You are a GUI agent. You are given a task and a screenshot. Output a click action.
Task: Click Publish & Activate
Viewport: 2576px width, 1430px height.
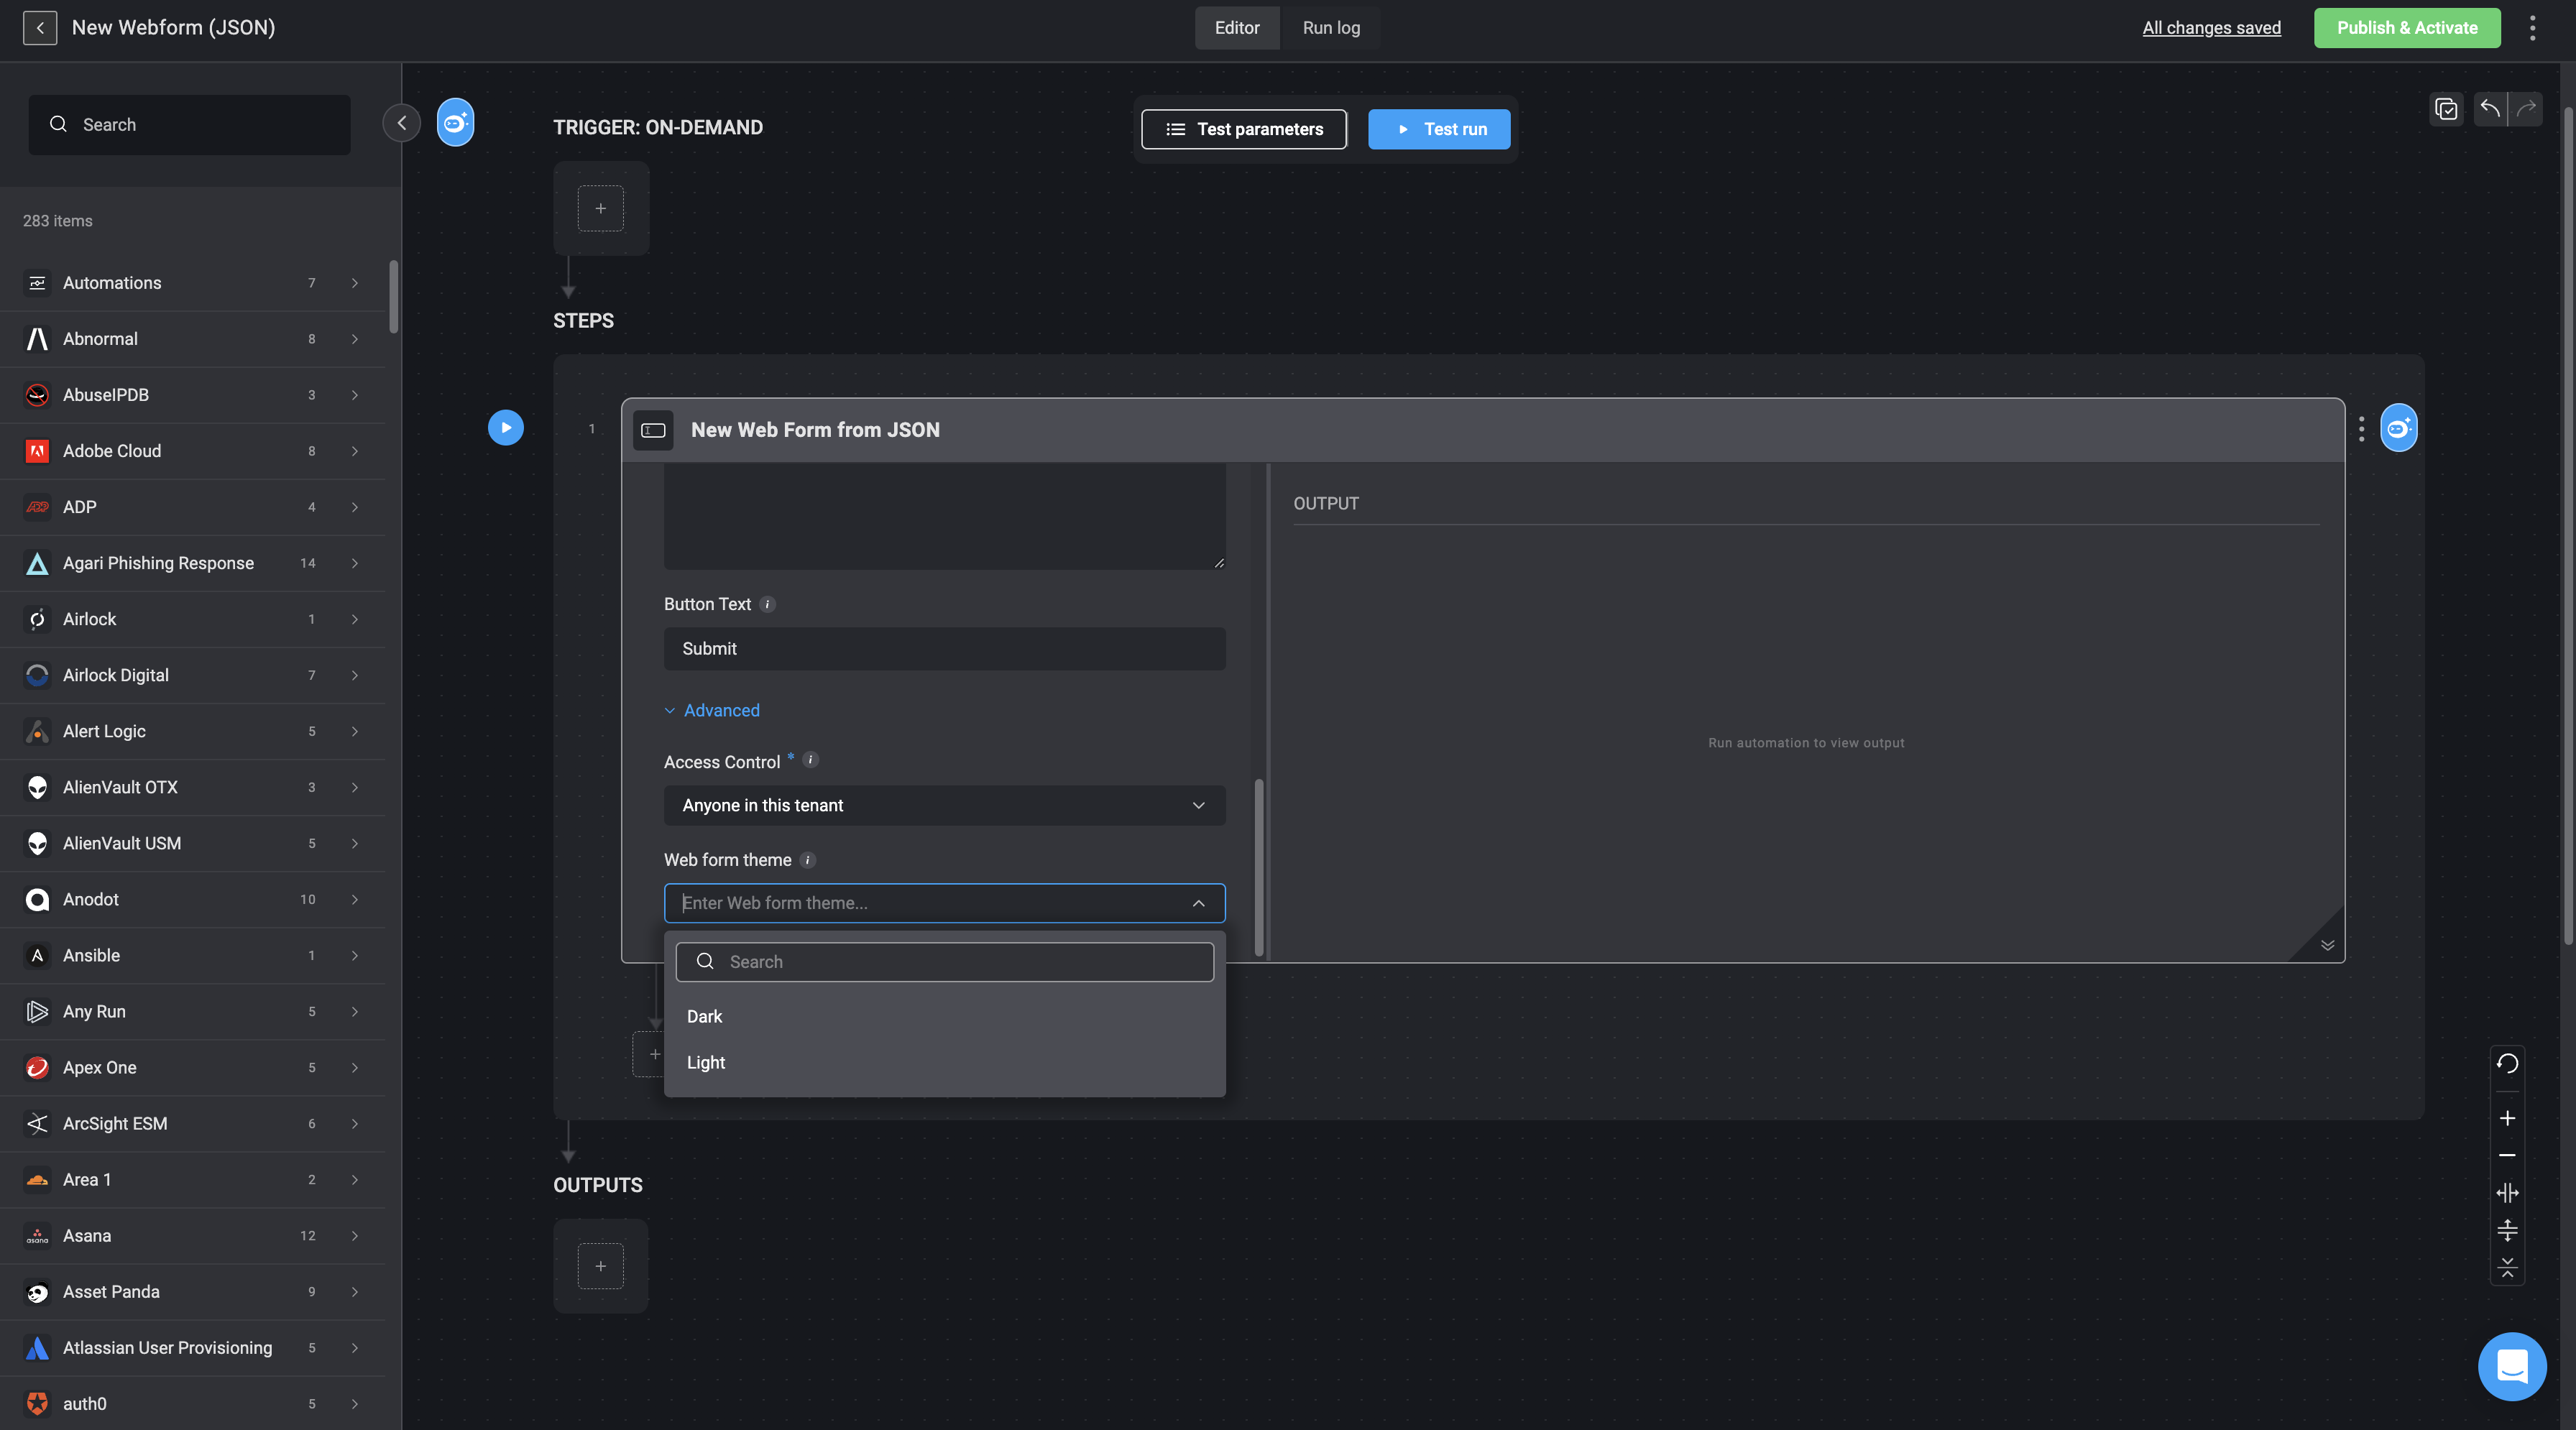click(2407, 28)
